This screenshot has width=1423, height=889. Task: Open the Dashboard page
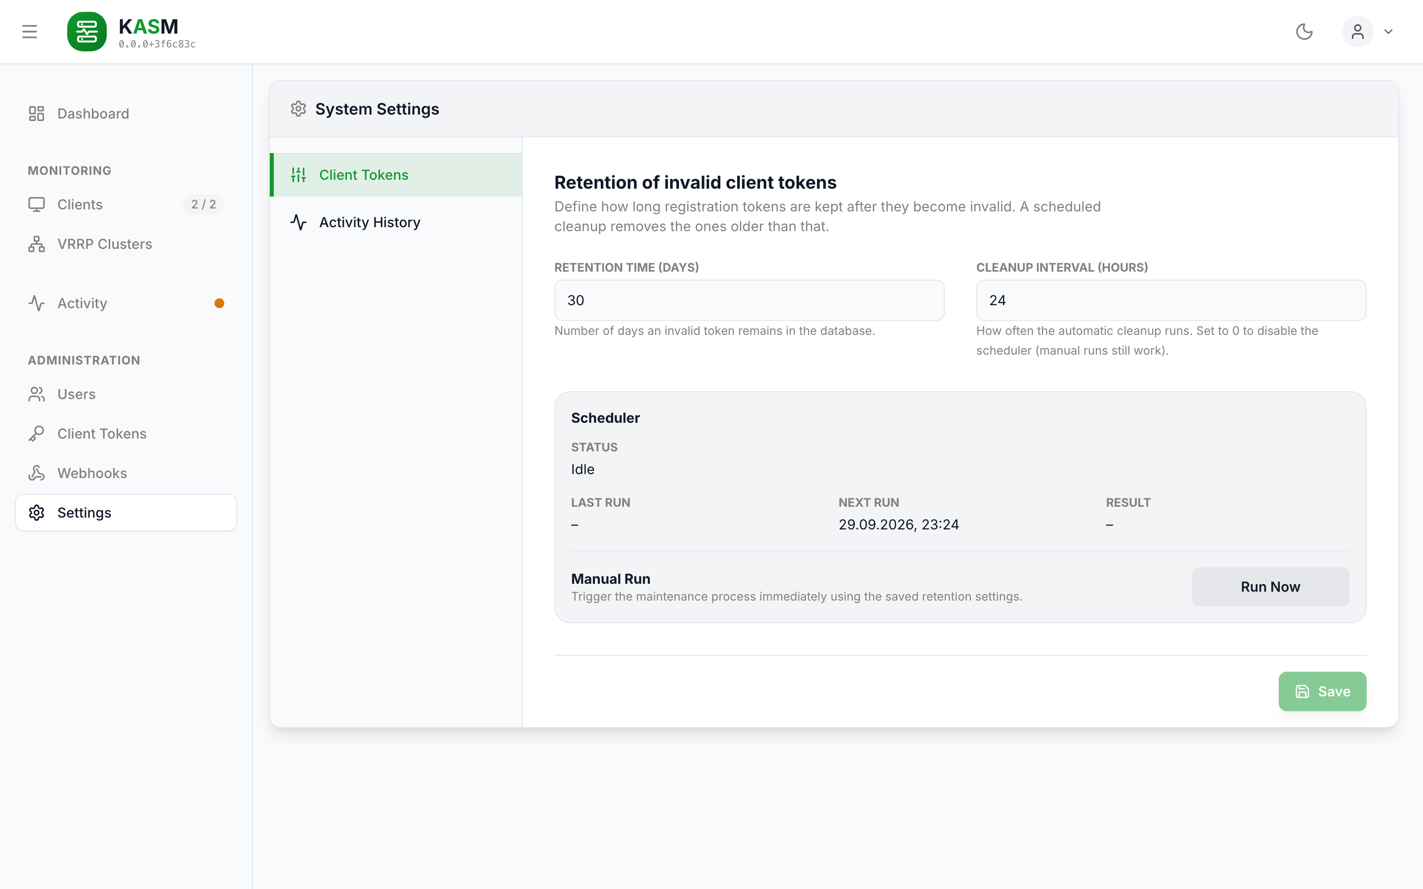click(x=126, y=114)
